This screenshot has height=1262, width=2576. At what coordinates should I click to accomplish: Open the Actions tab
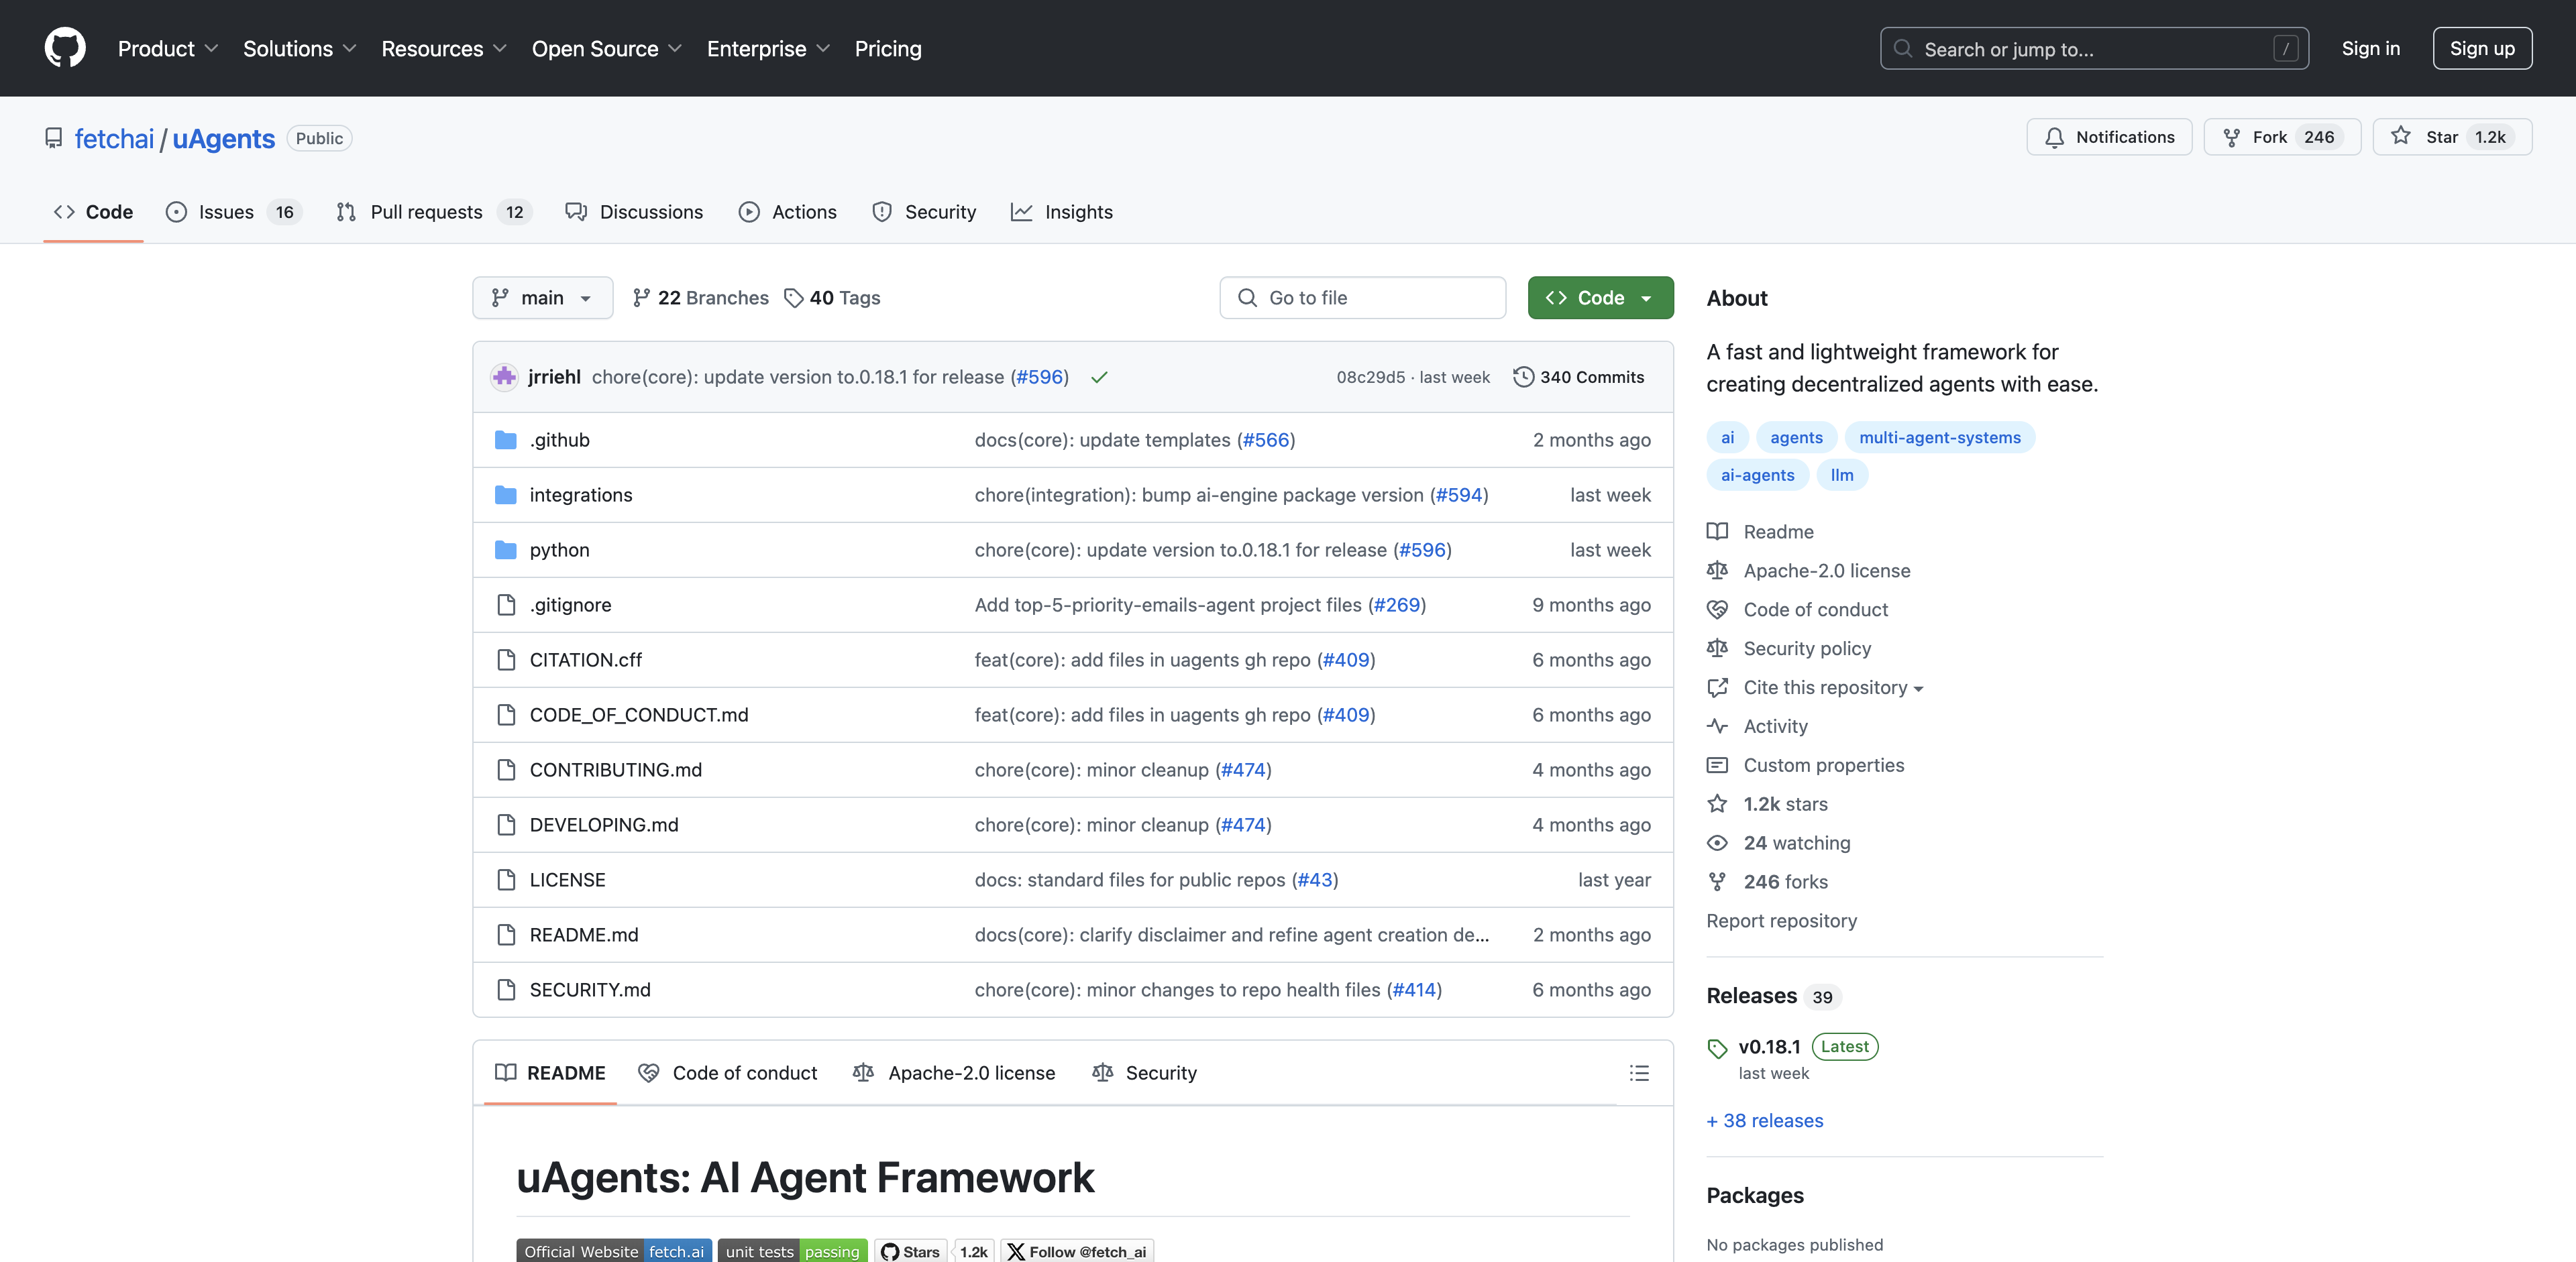[787, 212]
